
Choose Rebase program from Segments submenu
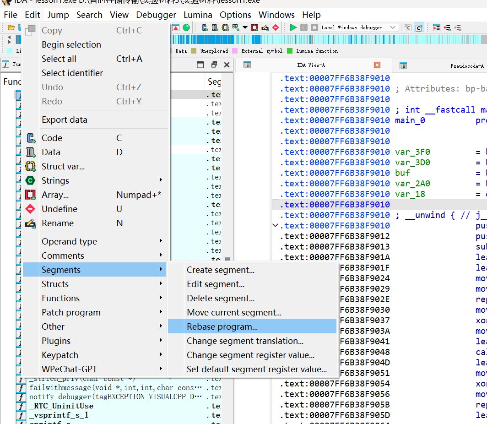252,326
